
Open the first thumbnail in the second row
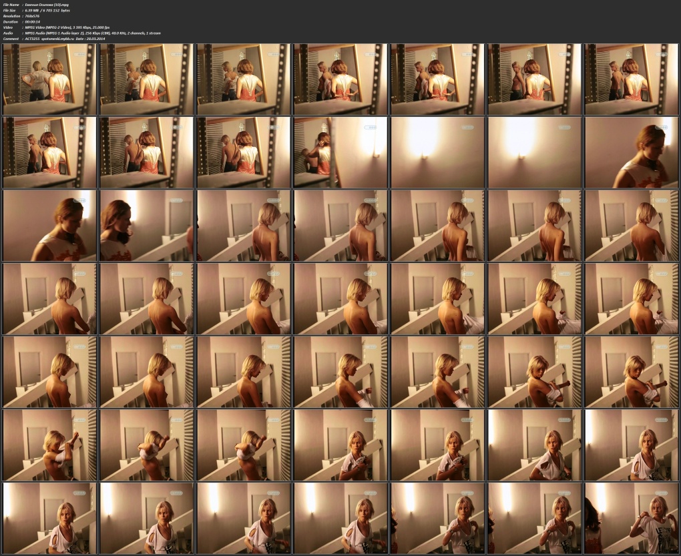[49, 152]
